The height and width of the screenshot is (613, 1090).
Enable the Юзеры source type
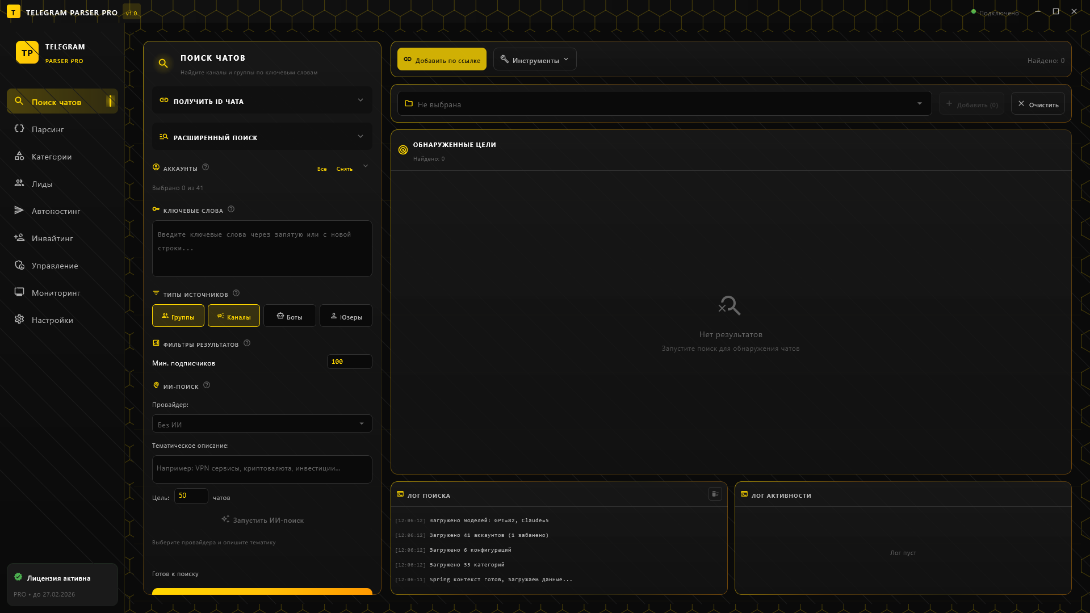tap(346, 316)
